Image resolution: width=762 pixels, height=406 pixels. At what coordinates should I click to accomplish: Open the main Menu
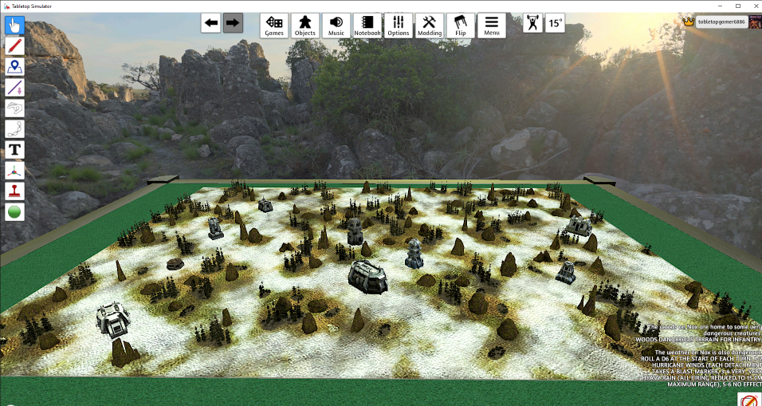click(x=492, y=26)
